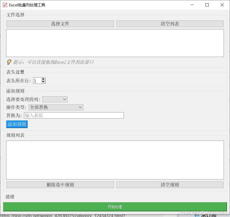Click the 选择文件 button to pick files
The height and width of the screenshot is (217, 230).
(60, 24)
